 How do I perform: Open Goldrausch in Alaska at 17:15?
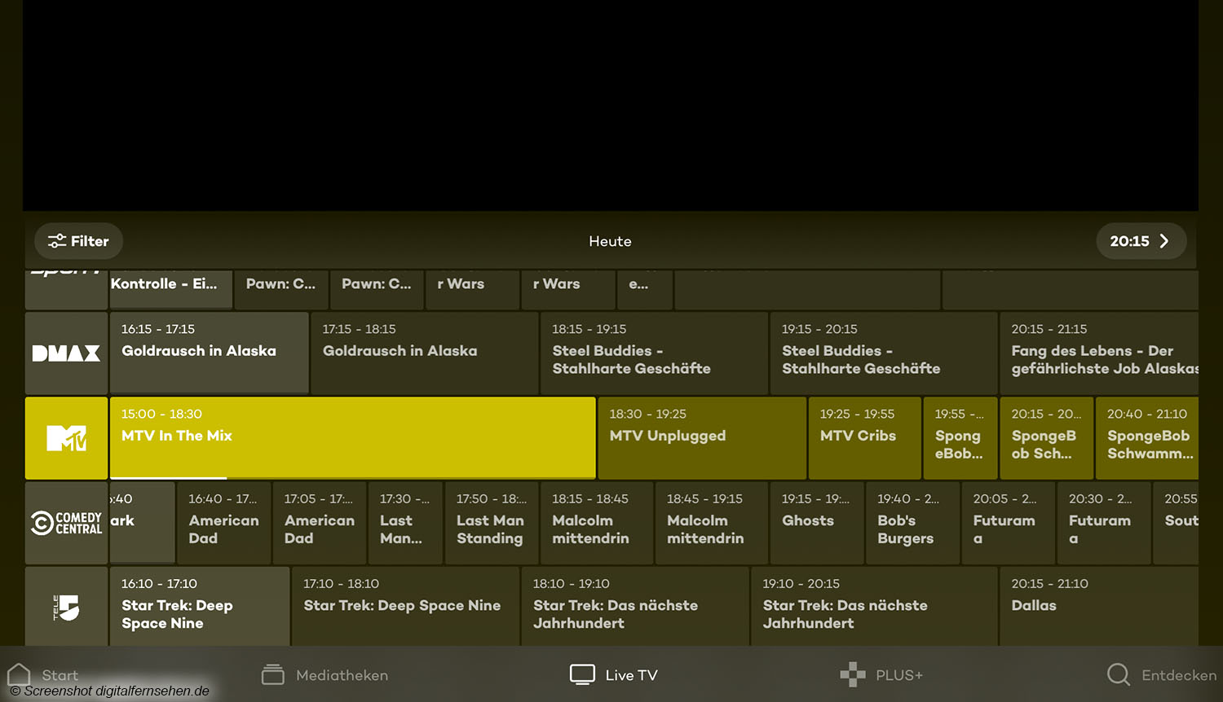point(424,353)
